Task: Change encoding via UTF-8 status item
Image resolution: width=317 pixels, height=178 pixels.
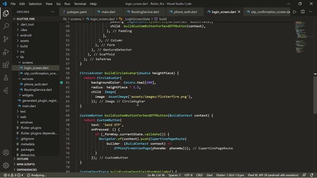Action: pos(188,175)
